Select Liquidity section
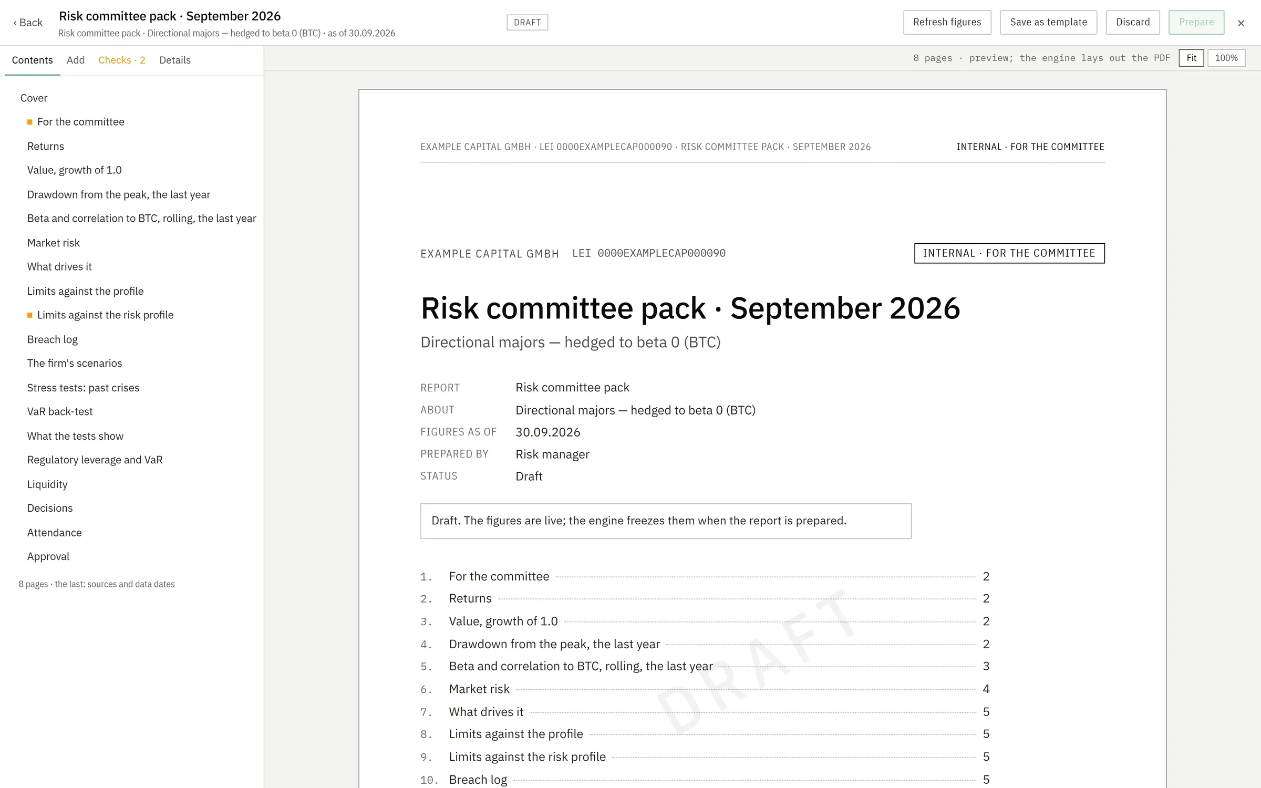Viewport: 1261px width, 788px height. [47, 485]
